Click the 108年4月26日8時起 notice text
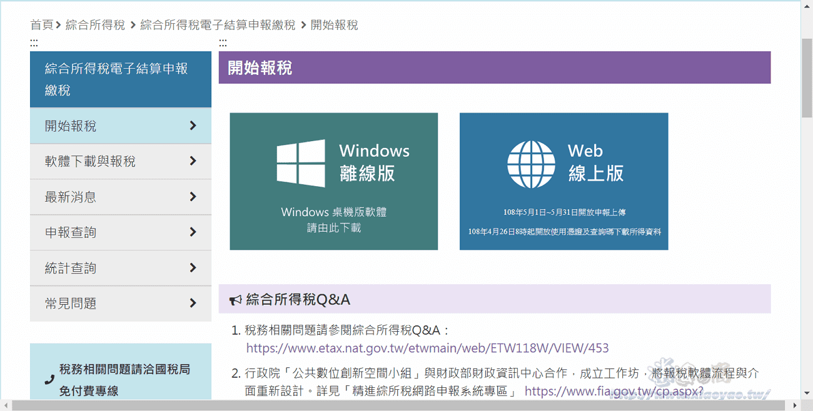This screenshot has width=813, height=411. (565, 232)
